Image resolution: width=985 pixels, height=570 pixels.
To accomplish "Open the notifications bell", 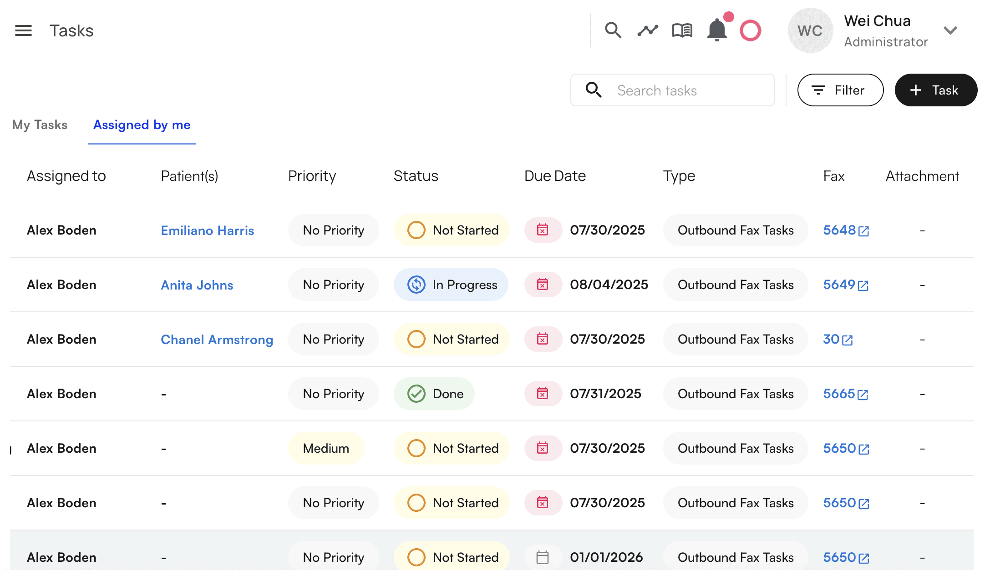I will (716, 30).
